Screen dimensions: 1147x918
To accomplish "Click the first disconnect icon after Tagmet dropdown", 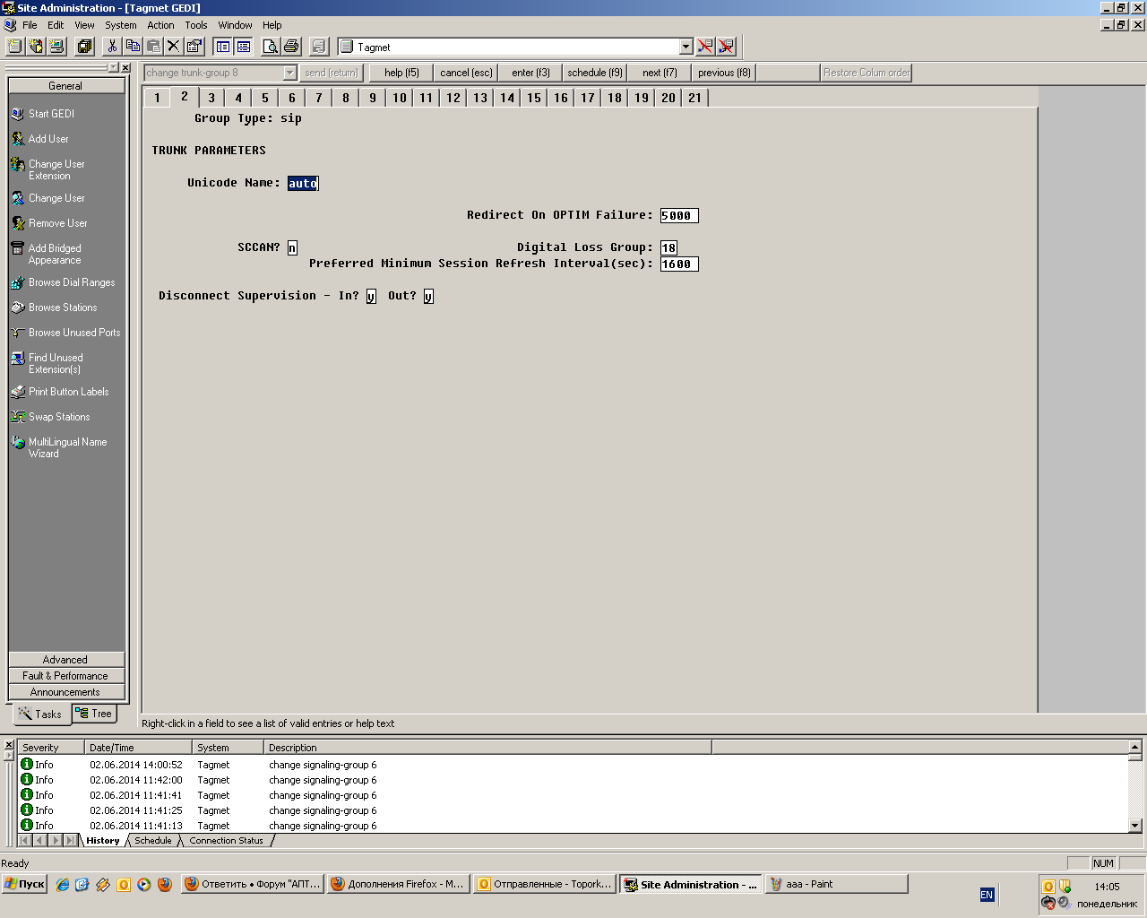I will (705, 47).
